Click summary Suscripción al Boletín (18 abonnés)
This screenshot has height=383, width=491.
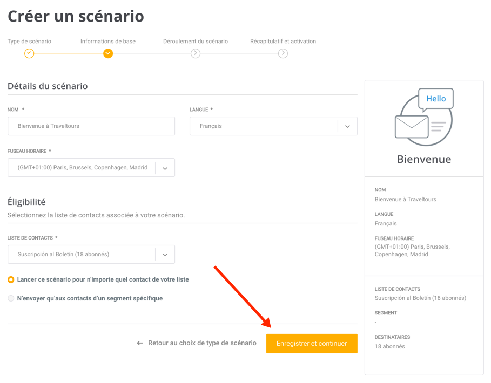[x=420, y=298]
